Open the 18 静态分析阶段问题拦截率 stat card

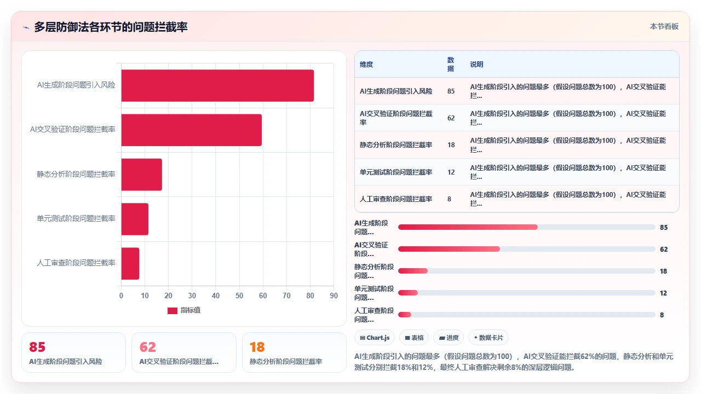(294, 352)
